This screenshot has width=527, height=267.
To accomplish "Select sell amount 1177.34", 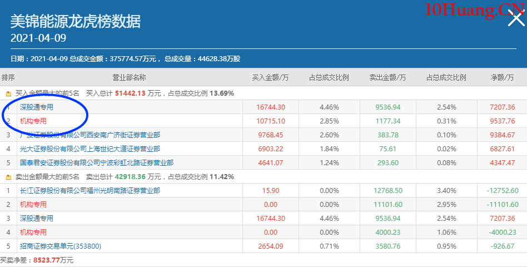I will 388,121.
